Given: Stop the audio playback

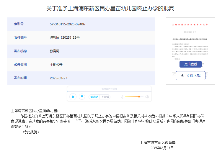Looking at the screenshot, I should (x=82, y=96).
